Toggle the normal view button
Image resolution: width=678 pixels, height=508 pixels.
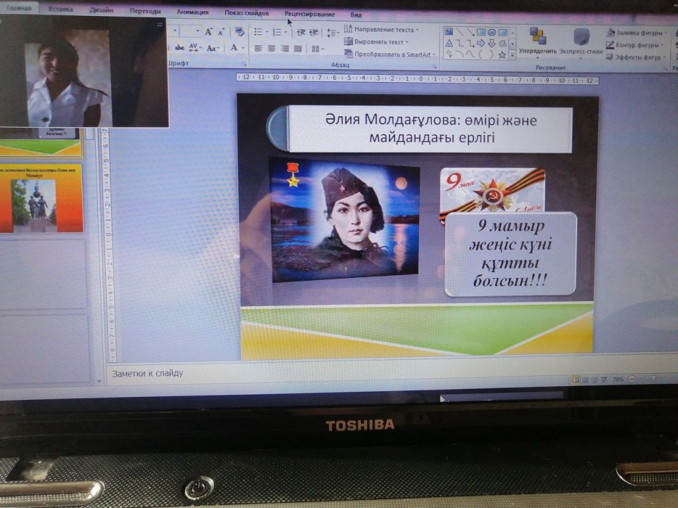click(x=575, y=380)
